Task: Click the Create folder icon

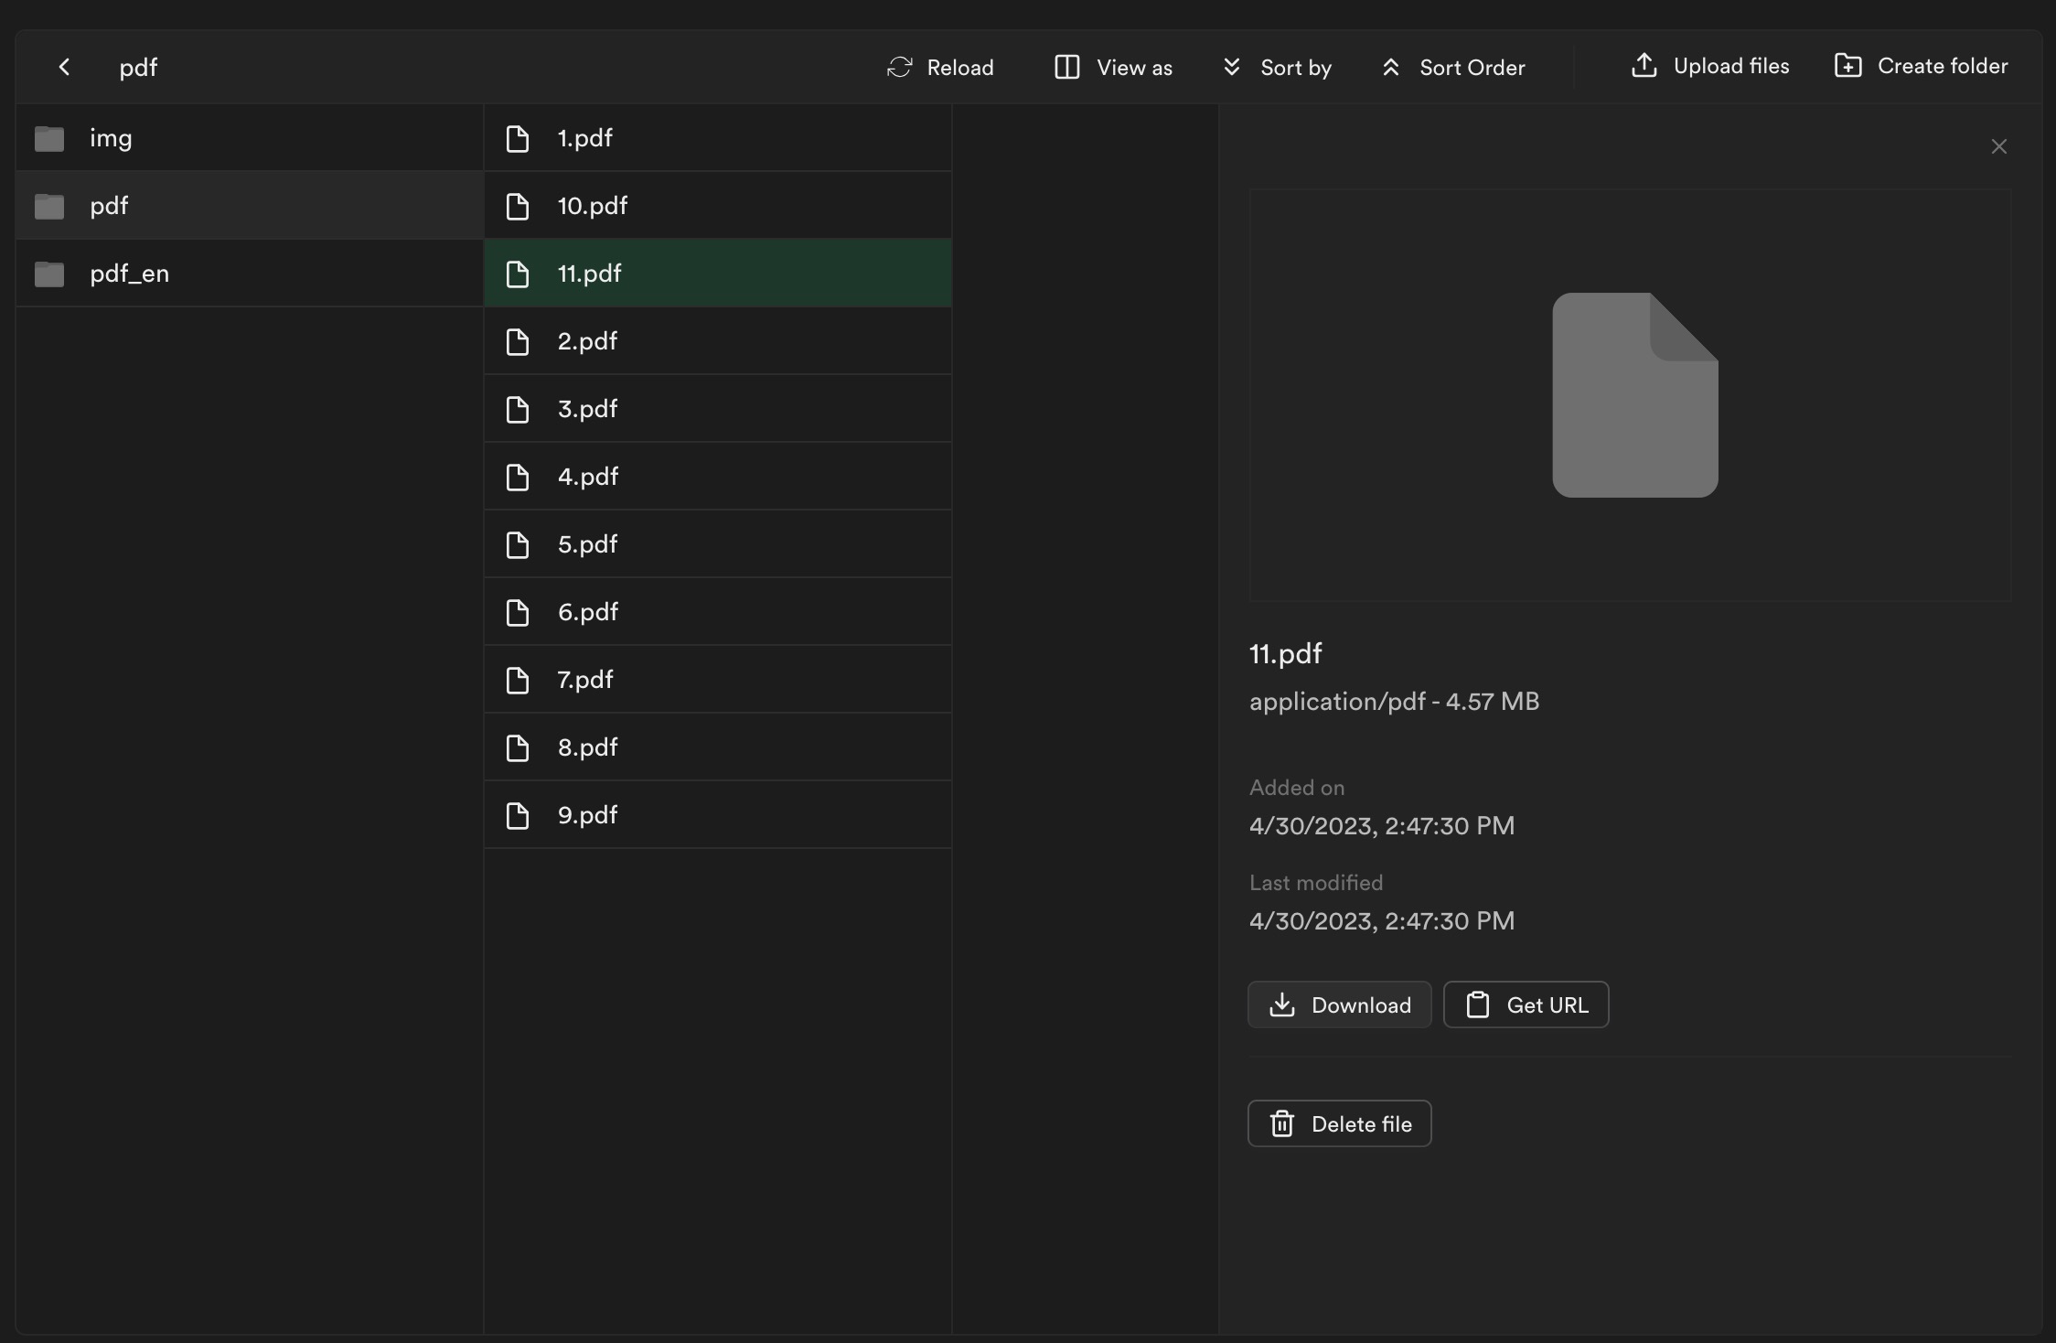Action: pyautogui.click(x=1848, y=66)
